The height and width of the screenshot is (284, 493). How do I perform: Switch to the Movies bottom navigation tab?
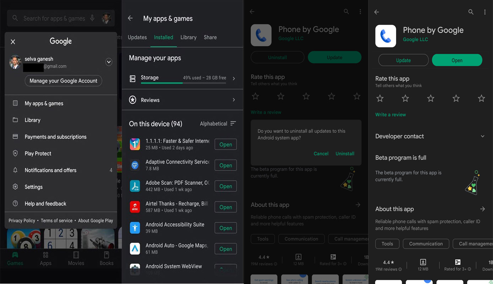[76, 259]
